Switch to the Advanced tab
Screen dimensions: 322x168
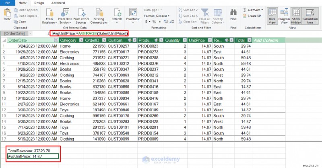pos(58,3)
